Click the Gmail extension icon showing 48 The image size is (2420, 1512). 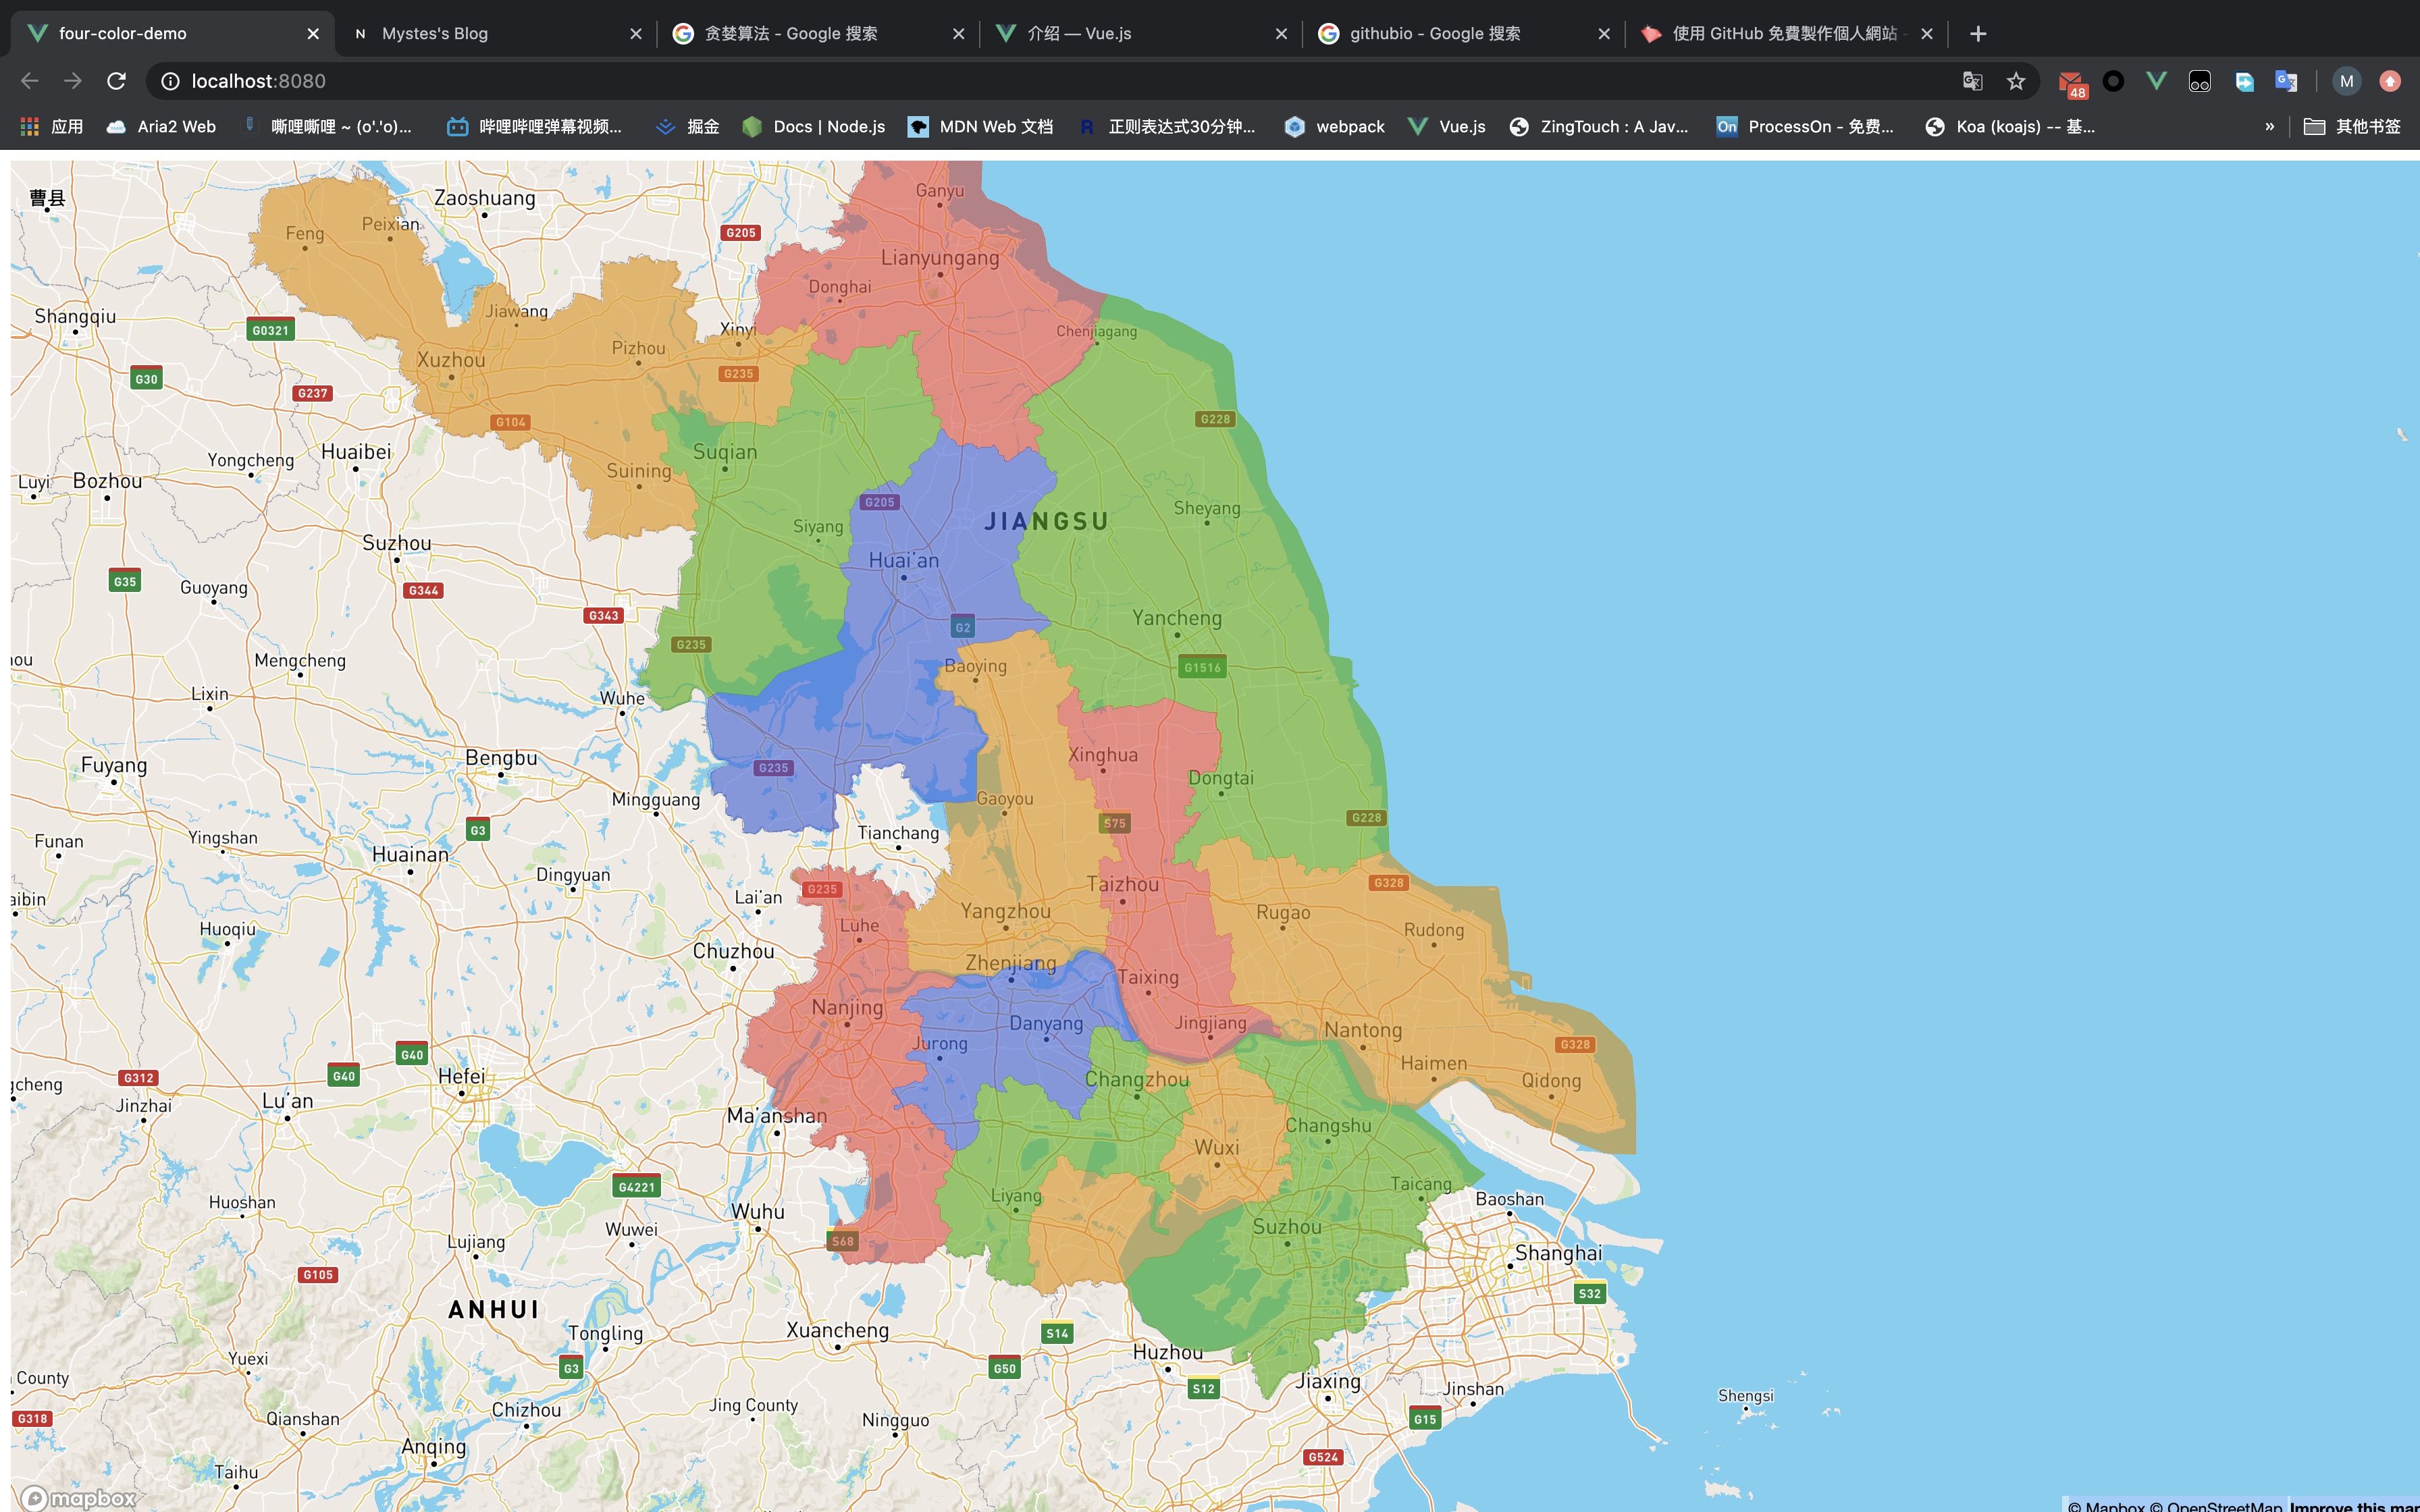(x=2070, y=82)
